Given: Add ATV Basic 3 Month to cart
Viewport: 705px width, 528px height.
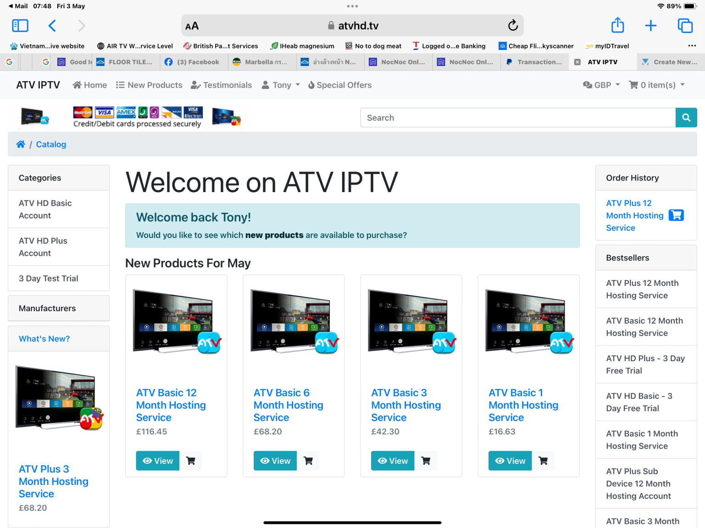Looking at the screenshot, I should pos(426,461).
